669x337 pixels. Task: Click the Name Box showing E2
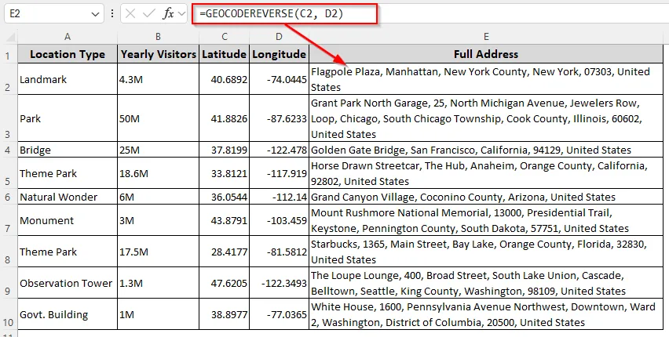[53, 13]
